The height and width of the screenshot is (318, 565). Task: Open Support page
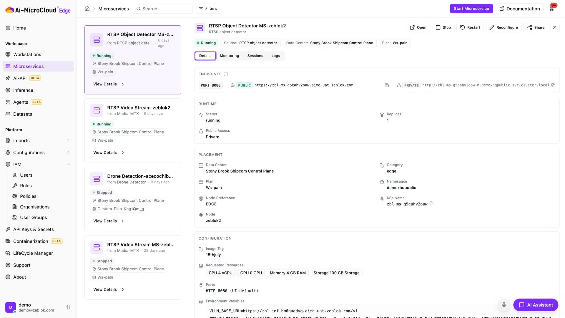point(38,265)
